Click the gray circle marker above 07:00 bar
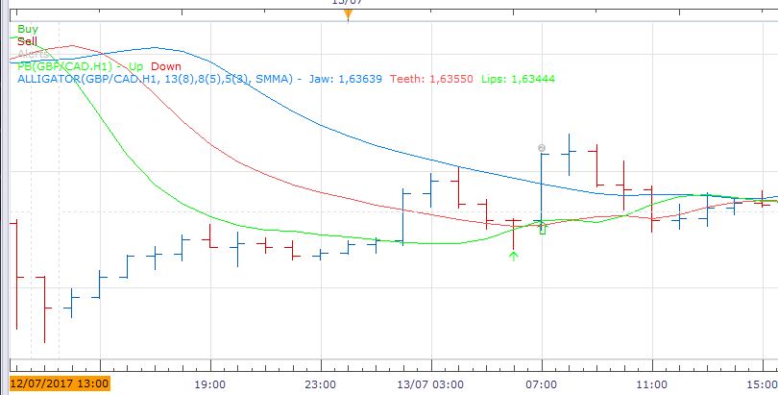778x395 pixels. pos(542,148)
